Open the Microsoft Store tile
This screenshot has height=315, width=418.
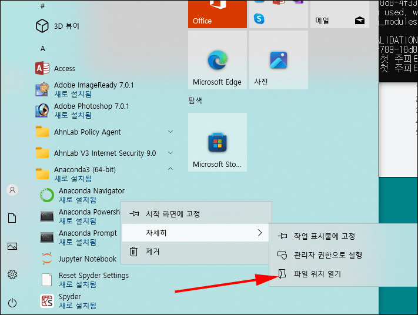pyautogui.click(x=218, y=142)
